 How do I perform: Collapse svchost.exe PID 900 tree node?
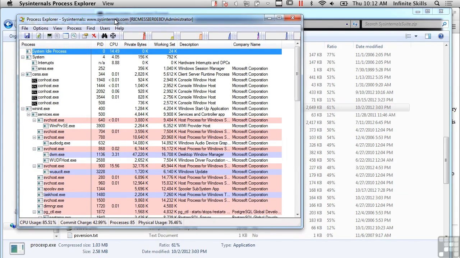click(34, 166)
